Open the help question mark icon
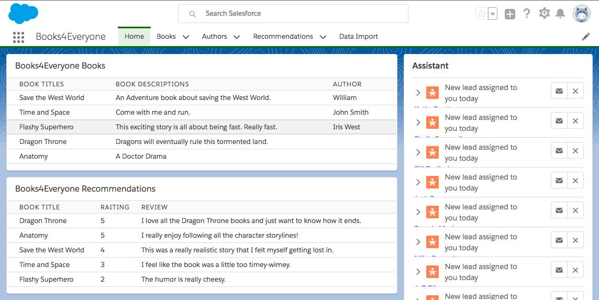This screenshot has width=599, height=300. (x=527, y=14)
